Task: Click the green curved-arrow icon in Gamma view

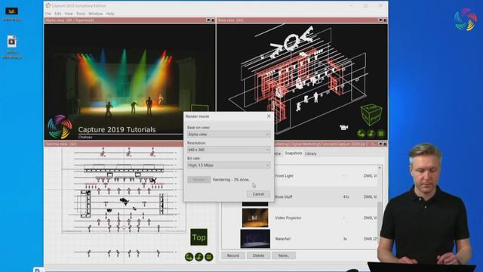Action: (x=189, y=257)
